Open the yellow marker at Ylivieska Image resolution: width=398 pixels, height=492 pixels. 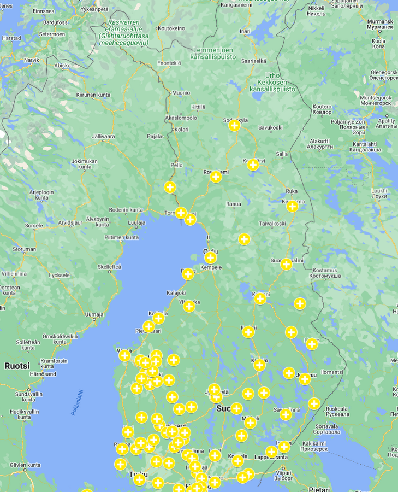click(189, 306)
